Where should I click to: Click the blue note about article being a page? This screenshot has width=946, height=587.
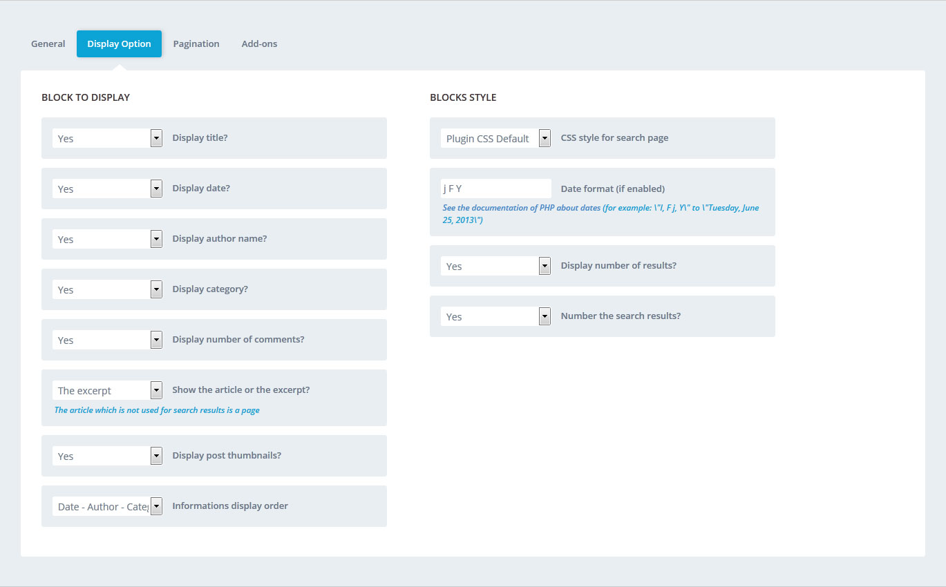[x=157, y=410]
